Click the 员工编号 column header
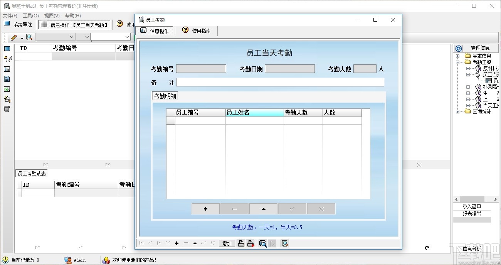This screenshot has height=265, width=501. pyautogui.click(x=200, y=112)
